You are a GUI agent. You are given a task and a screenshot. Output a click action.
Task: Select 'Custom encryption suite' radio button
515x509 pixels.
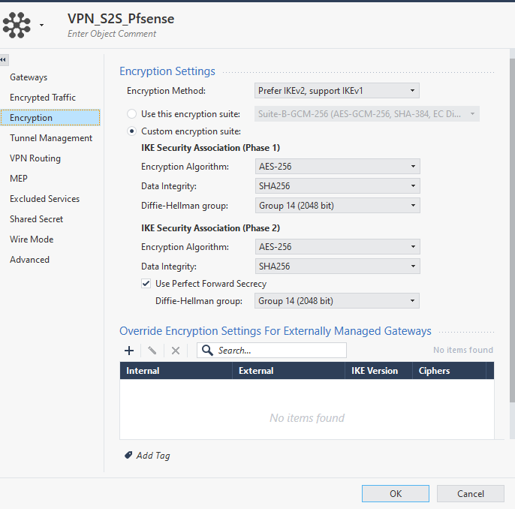[133, 131]
